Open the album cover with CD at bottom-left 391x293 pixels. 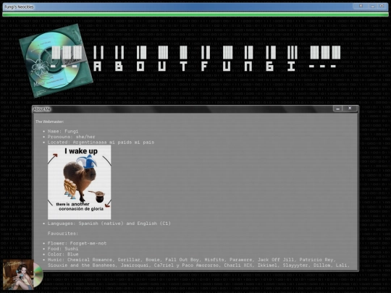click(x=22, y=275)
